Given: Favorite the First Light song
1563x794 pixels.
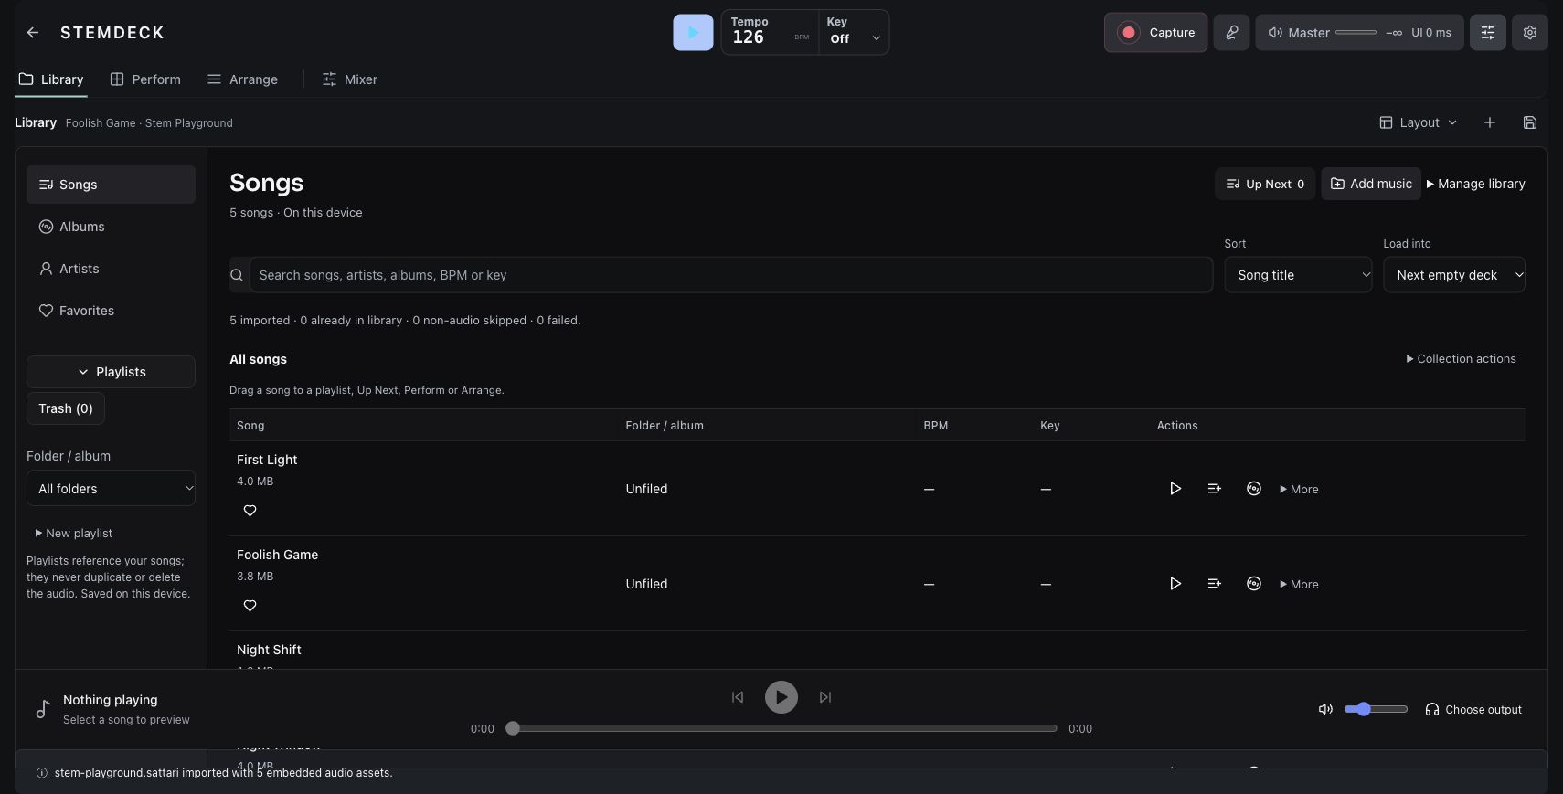Looking at the screenshot, I should (250, 511).
